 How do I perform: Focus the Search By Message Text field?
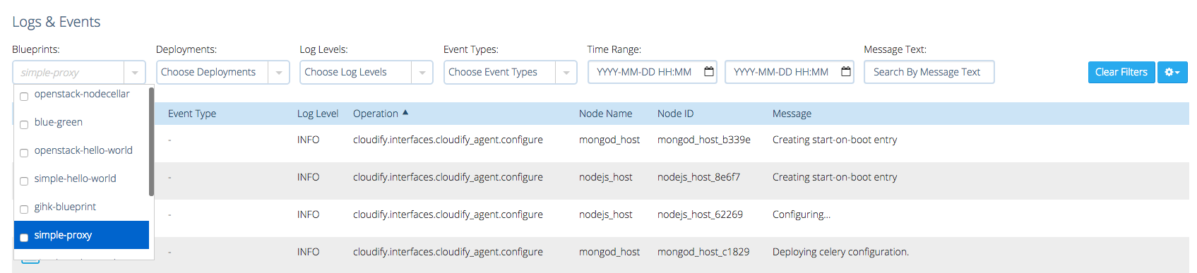coord(929,72)
